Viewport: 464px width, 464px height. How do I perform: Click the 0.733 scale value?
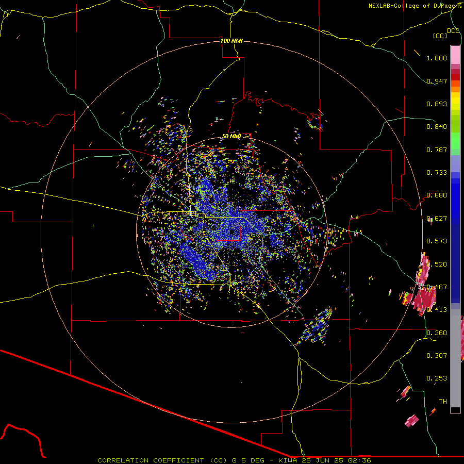click(437, 173)
